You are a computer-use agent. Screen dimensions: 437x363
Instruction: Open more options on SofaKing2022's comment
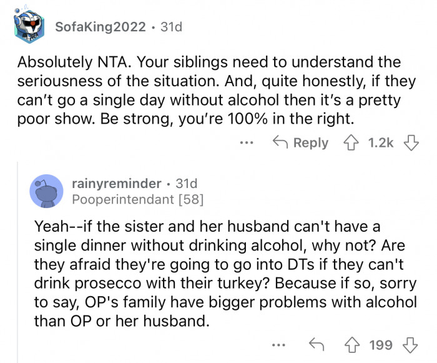pos(248,142)
